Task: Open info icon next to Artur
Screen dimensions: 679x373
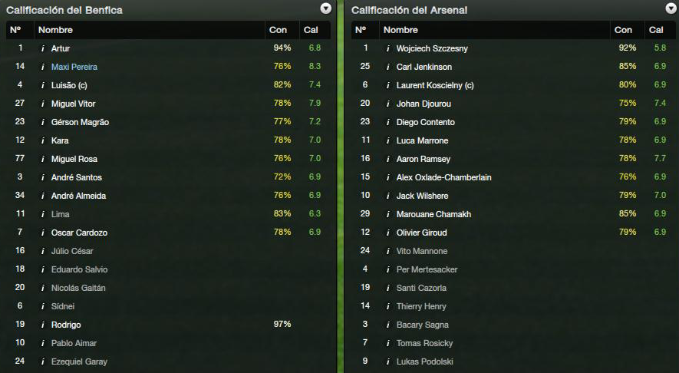Action: 42,48
